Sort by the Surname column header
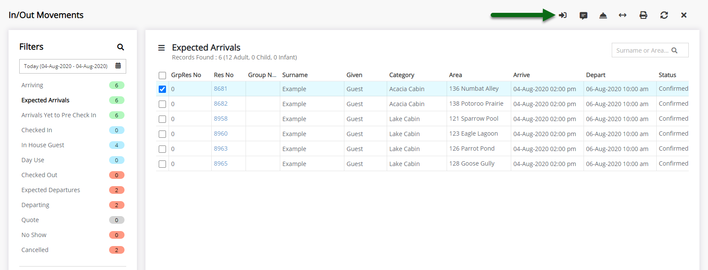Viewport: 708px width, 270px height. (x=295, y=75)
